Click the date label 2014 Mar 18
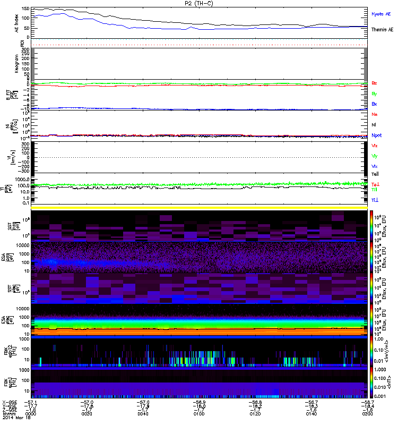Image resolution: width=398 pixels, height=425 pixels. click(16, 418)
